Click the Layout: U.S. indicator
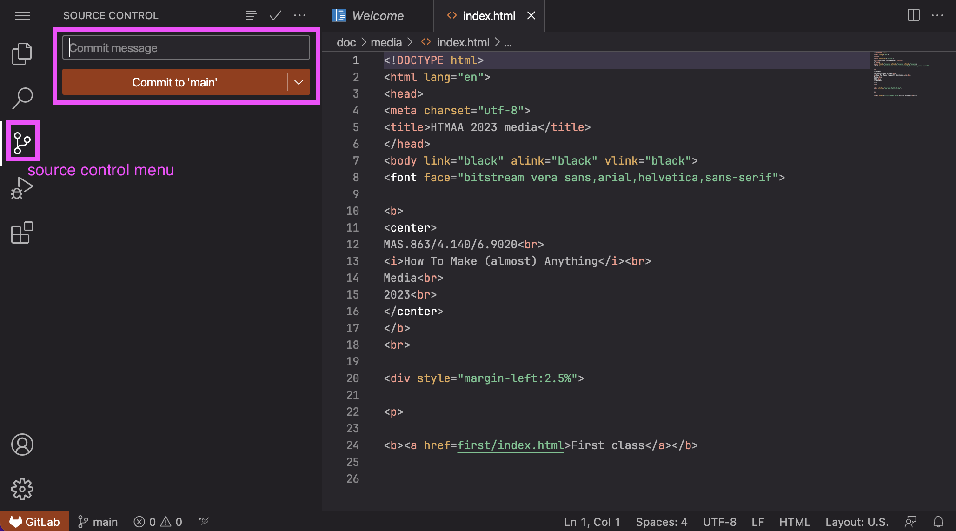Screen dimensions: 956x531 click(856, 522)
